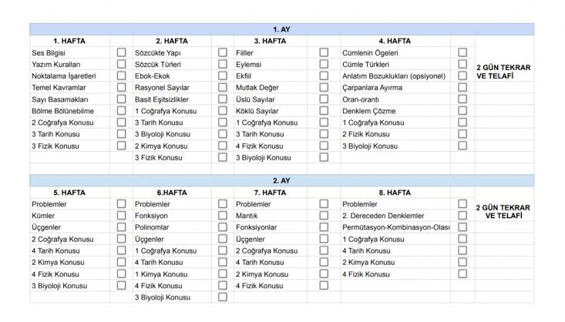The height and width of the screenshot is (322, 565).
Task: Toggle the Mutlak Değer checkbox
Action: click(x=324, y=88)
